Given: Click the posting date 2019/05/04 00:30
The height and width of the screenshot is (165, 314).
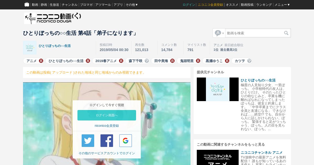Looking at the screenshot, I should [x=114, y=50].
